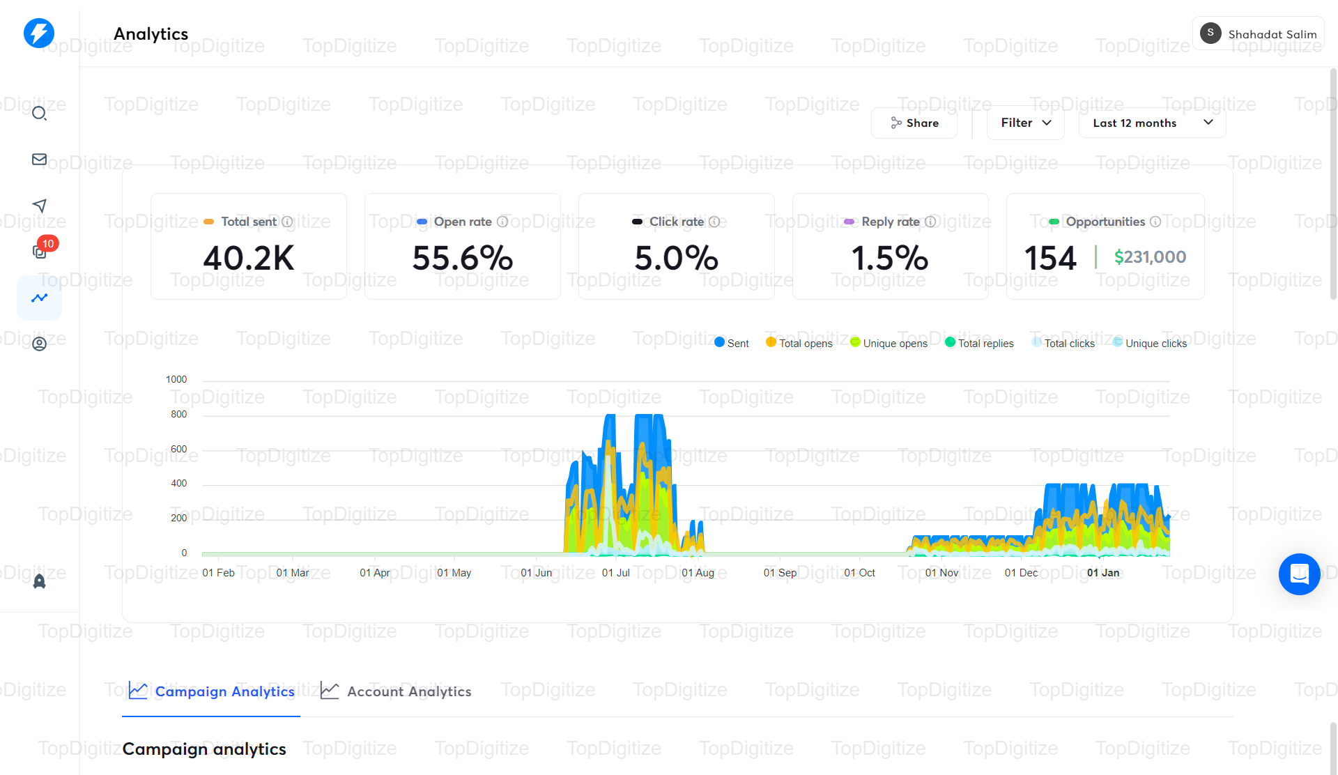1338x775 pixels.
Task: Click info icon next to Total sent
Action: pos(287,222)
